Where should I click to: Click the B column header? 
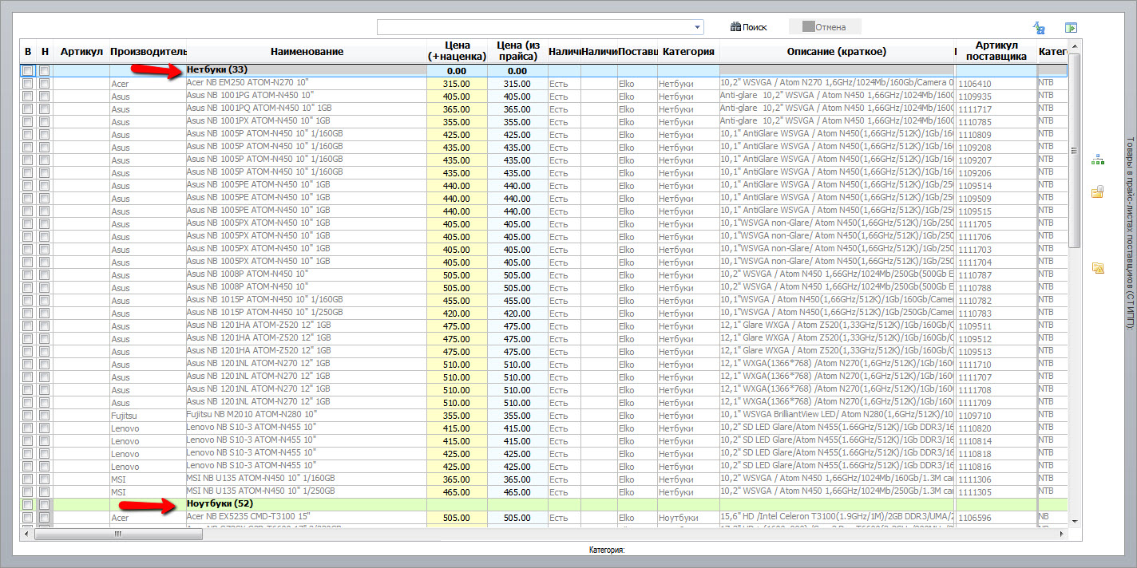coord(28,52)
